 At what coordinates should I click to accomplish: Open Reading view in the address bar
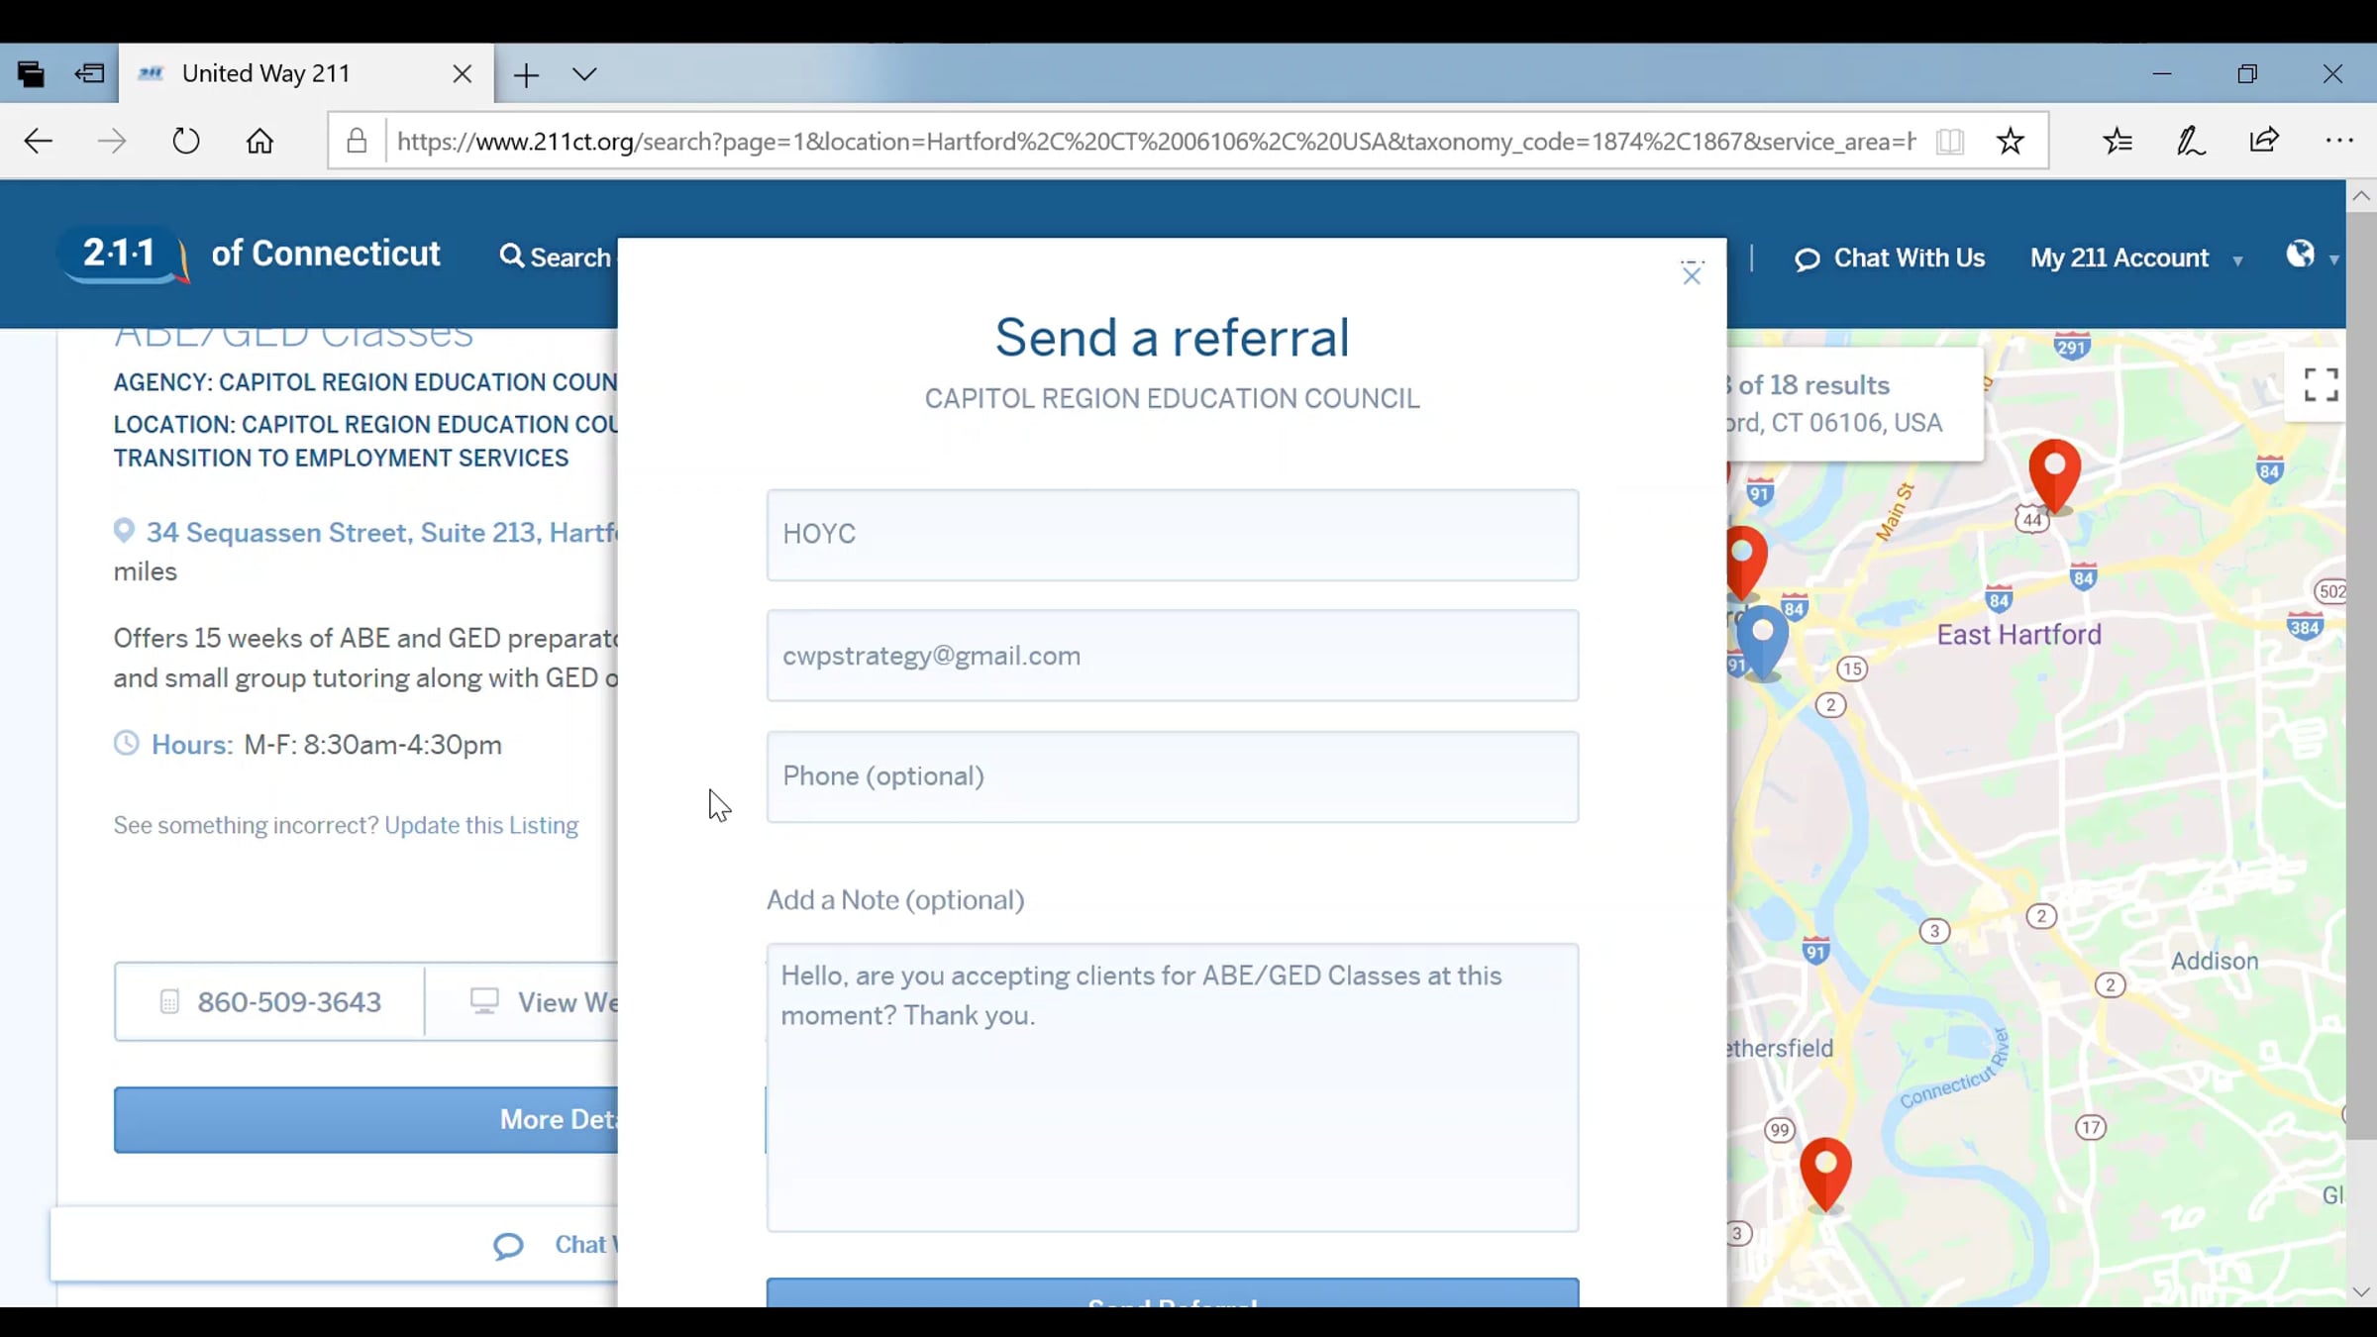(x=1949, y=142)
